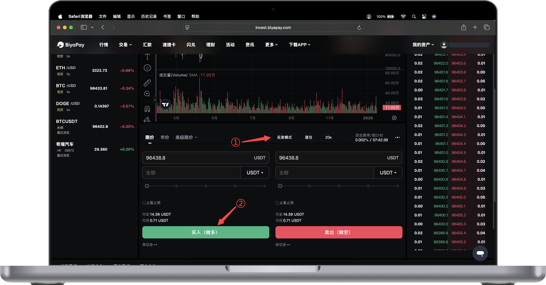Click the buy-side amount percentage slider handle
The height and width of the screenshot is (285, 546).
(x=147, y=186)
